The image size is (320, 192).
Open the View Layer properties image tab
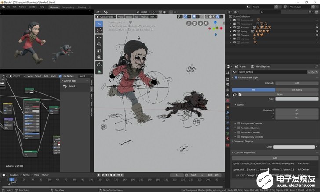pyautogui.click(x=228, y=90)
